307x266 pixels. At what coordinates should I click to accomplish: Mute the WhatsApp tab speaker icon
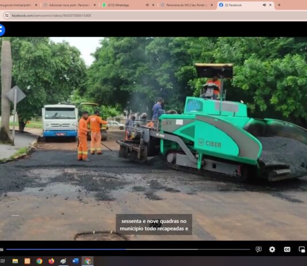[147, 5]
